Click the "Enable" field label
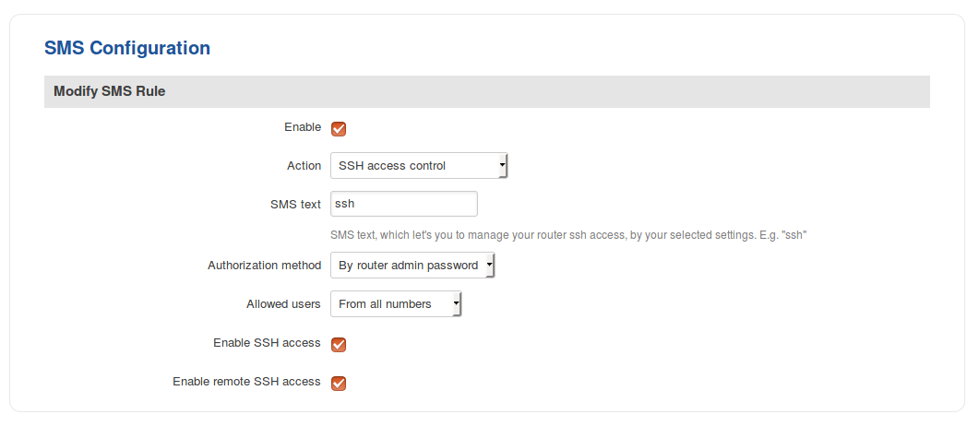Viewport: 979px width, 426px height. 303,127
